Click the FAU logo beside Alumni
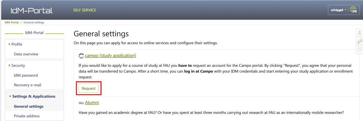 click(x=81, y=103)
